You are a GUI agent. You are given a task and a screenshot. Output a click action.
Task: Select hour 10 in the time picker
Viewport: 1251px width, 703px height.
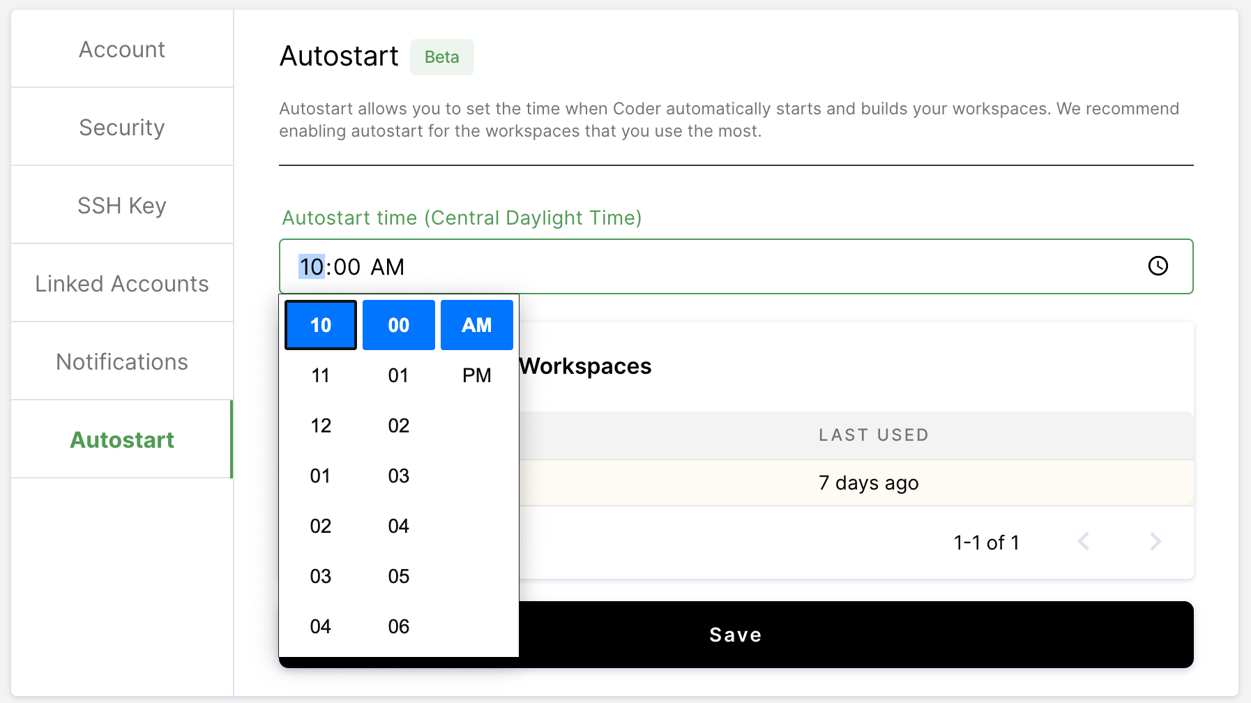[321, 325]
